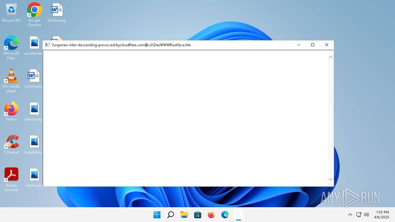Maximize the ksa.hta window
Screen dimensions: 395x222
313,45
